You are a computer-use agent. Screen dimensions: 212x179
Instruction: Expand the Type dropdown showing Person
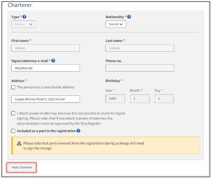pos(23,24)
